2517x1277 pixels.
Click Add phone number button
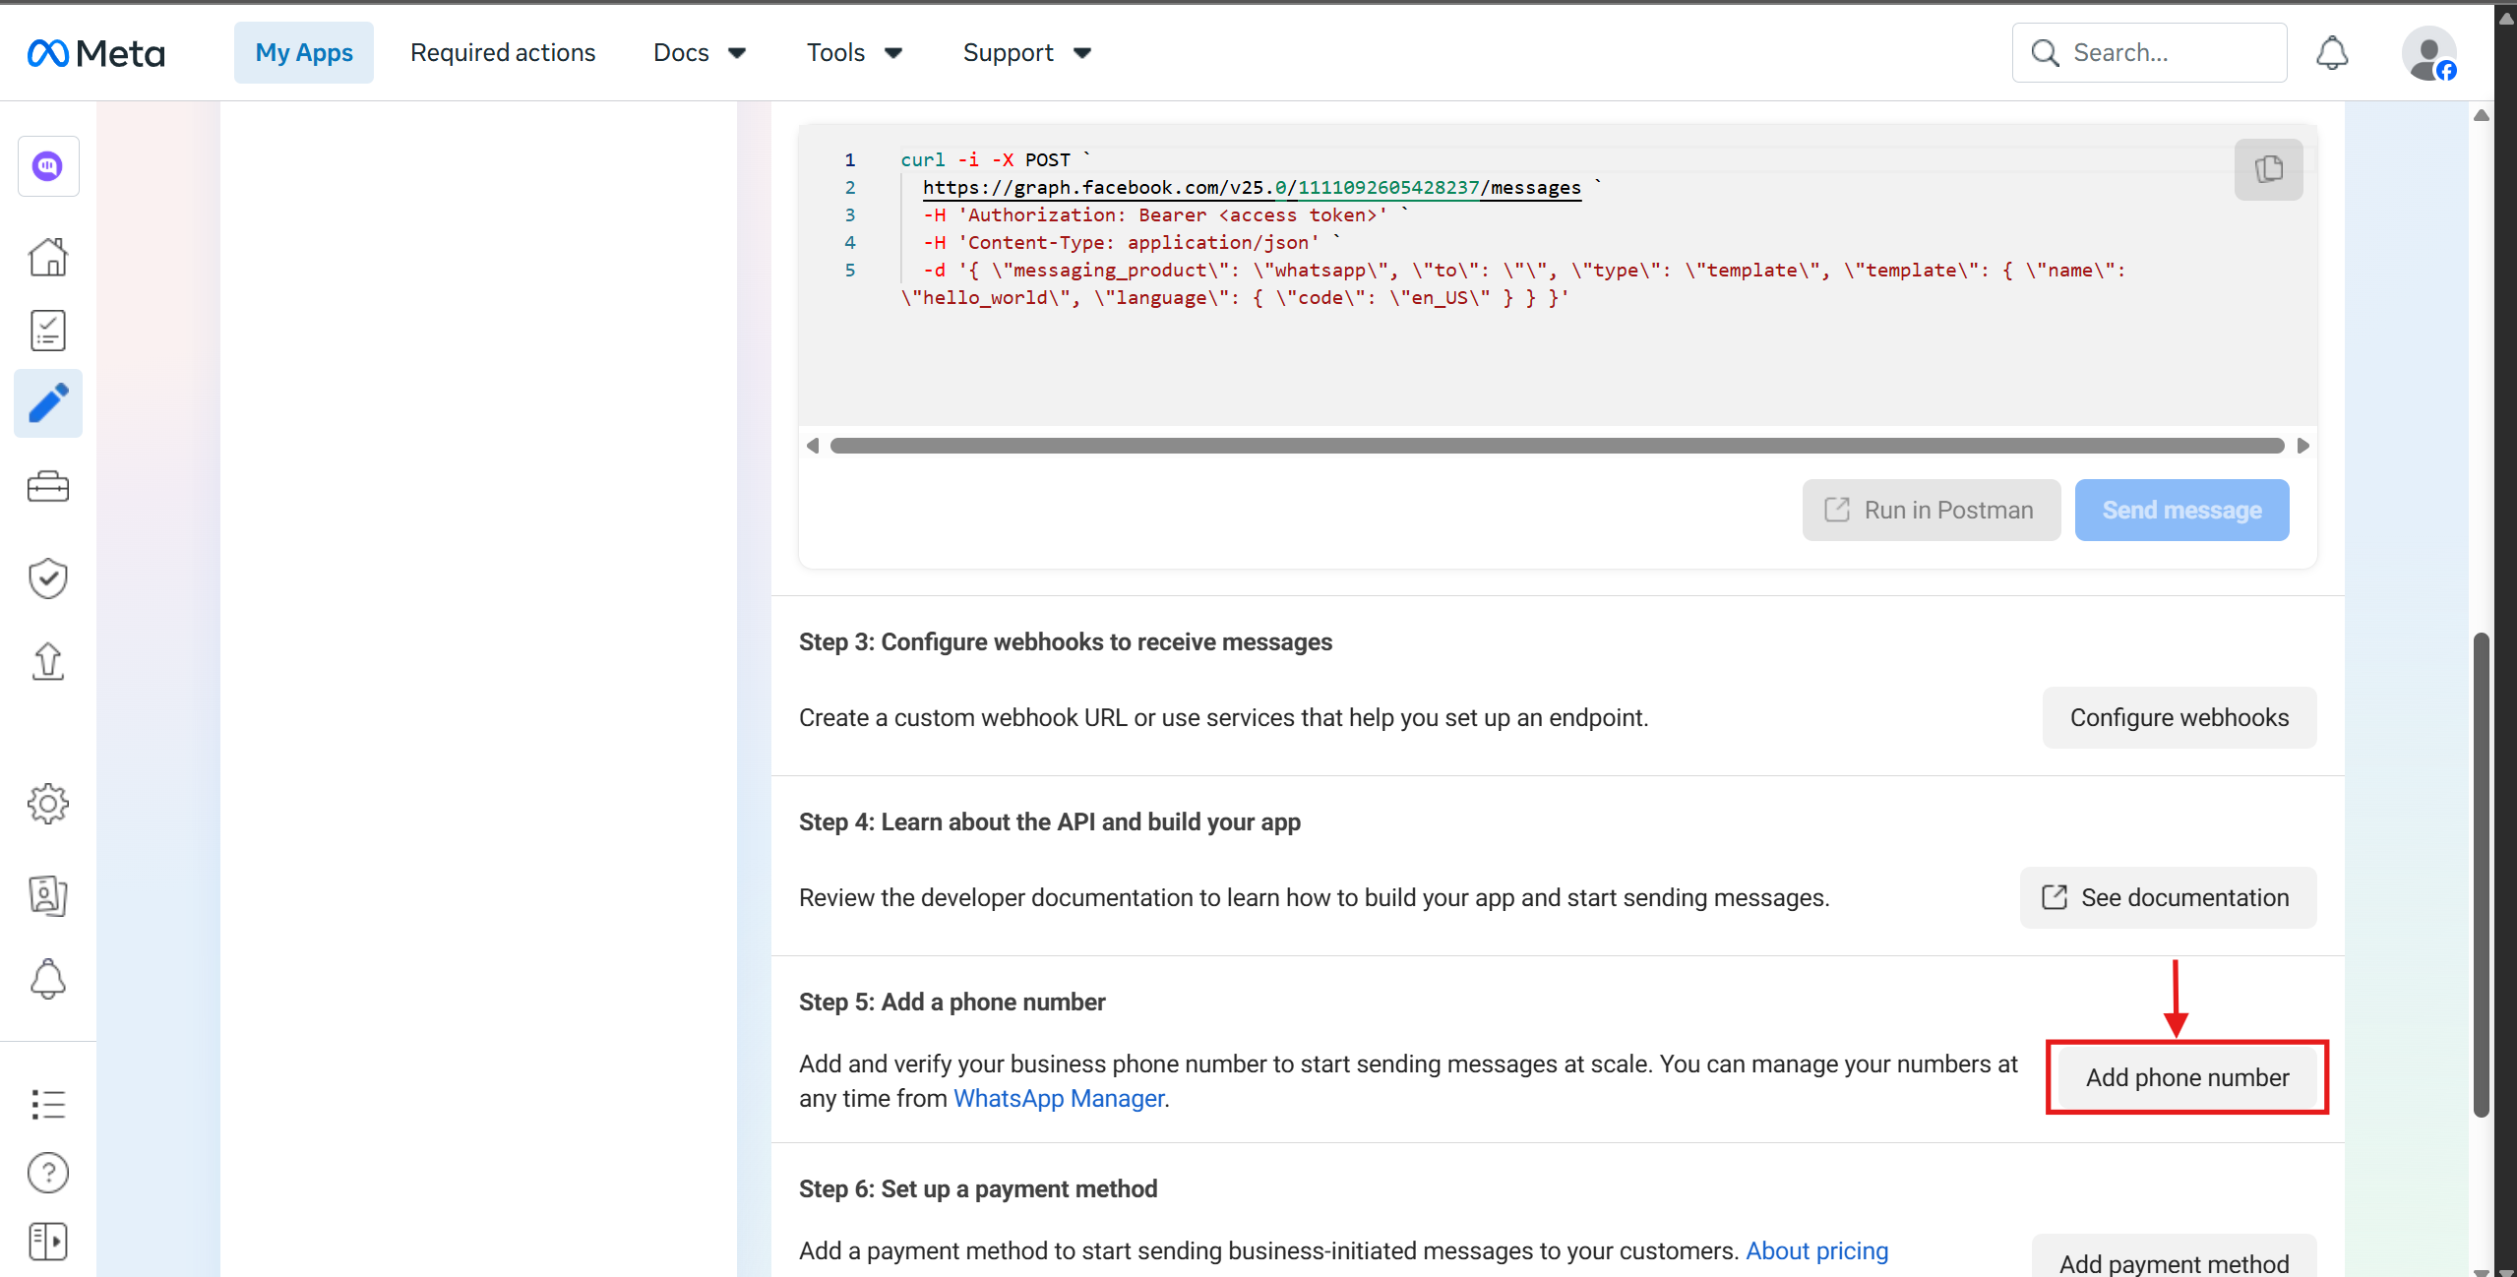point(2187,1077)
